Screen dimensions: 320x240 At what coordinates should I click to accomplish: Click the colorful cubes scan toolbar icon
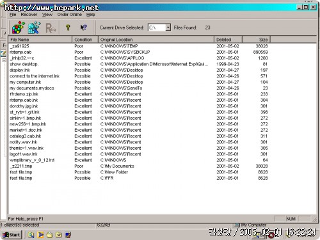click(x=19, y=28)
